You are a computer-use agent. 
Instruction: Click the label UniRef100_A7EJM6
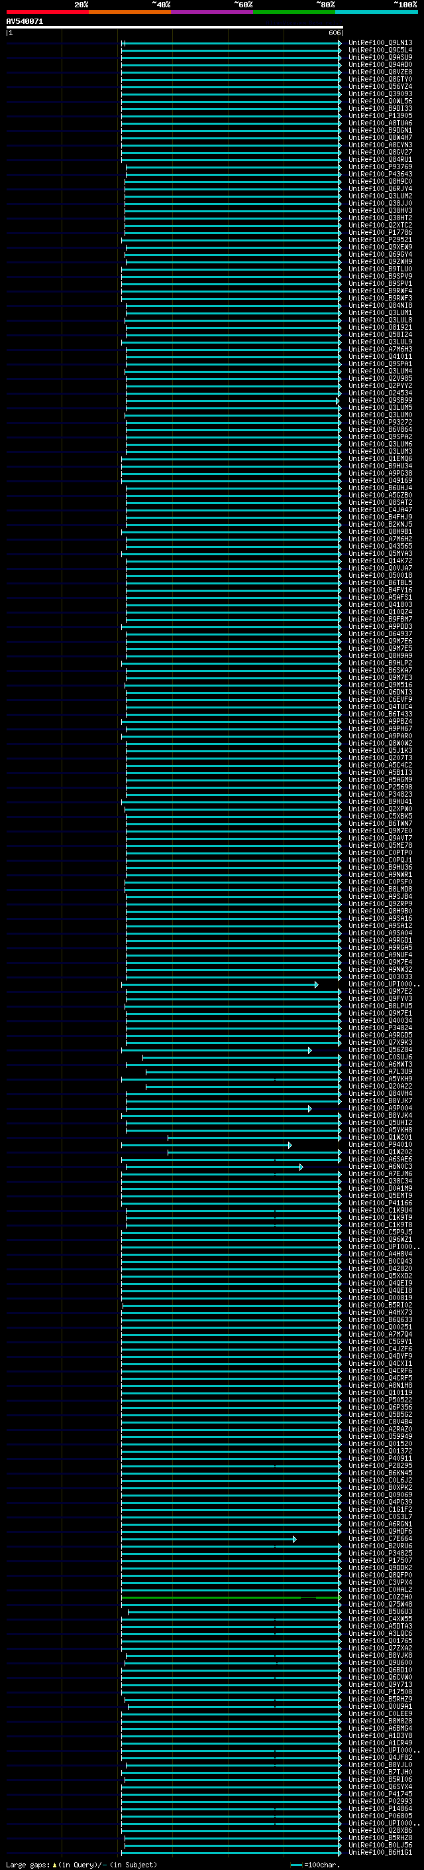coord(380,1174)
